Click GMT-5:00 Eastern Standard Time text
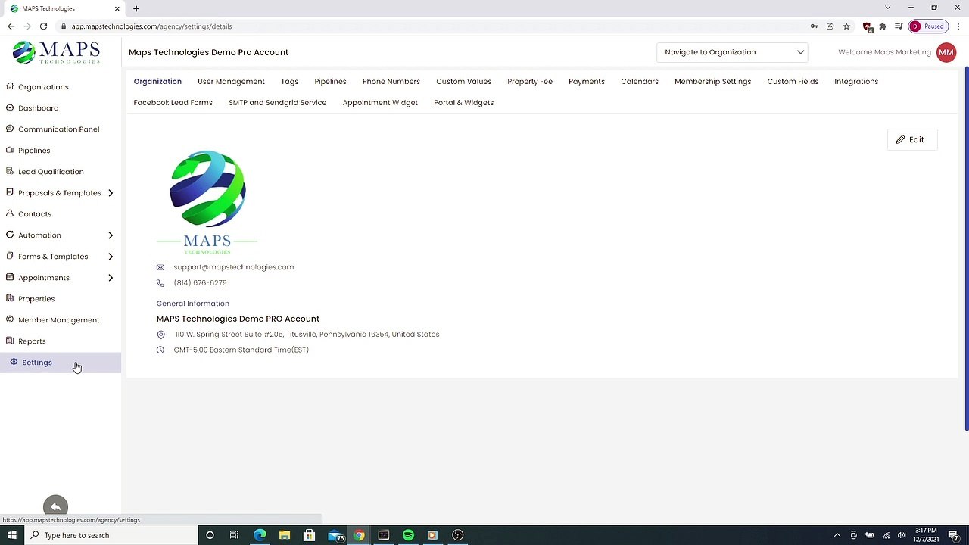Image resolution: width=969 pixels, height=545 pixels. pos(241,350)
